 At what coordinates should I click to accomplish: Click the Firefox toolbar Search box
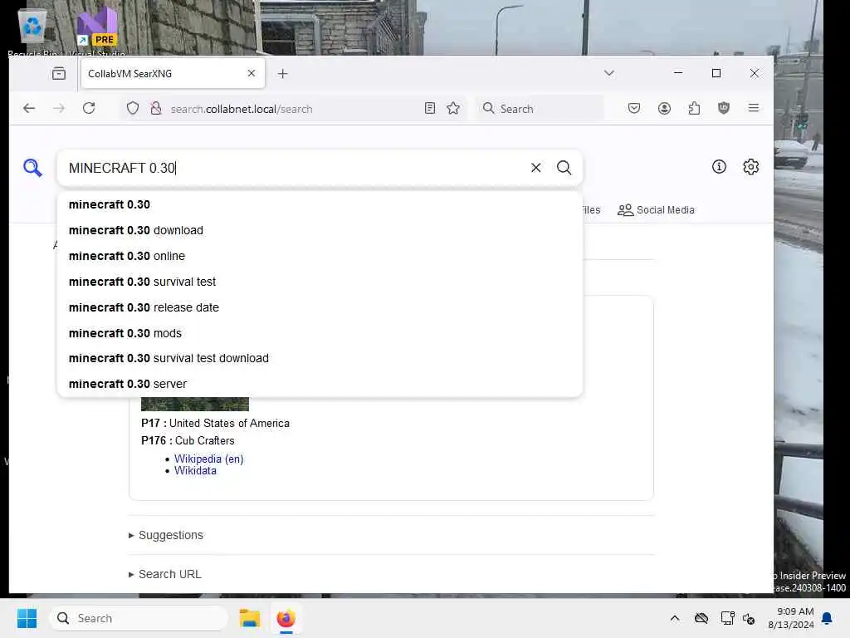(x=540, y=109)
